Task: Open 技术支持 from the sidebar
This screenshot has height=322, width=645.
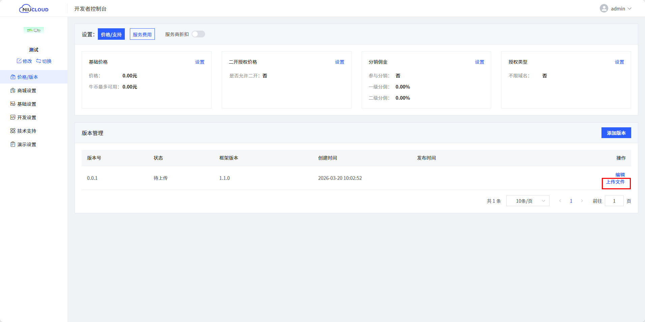Action: point(27,131)
